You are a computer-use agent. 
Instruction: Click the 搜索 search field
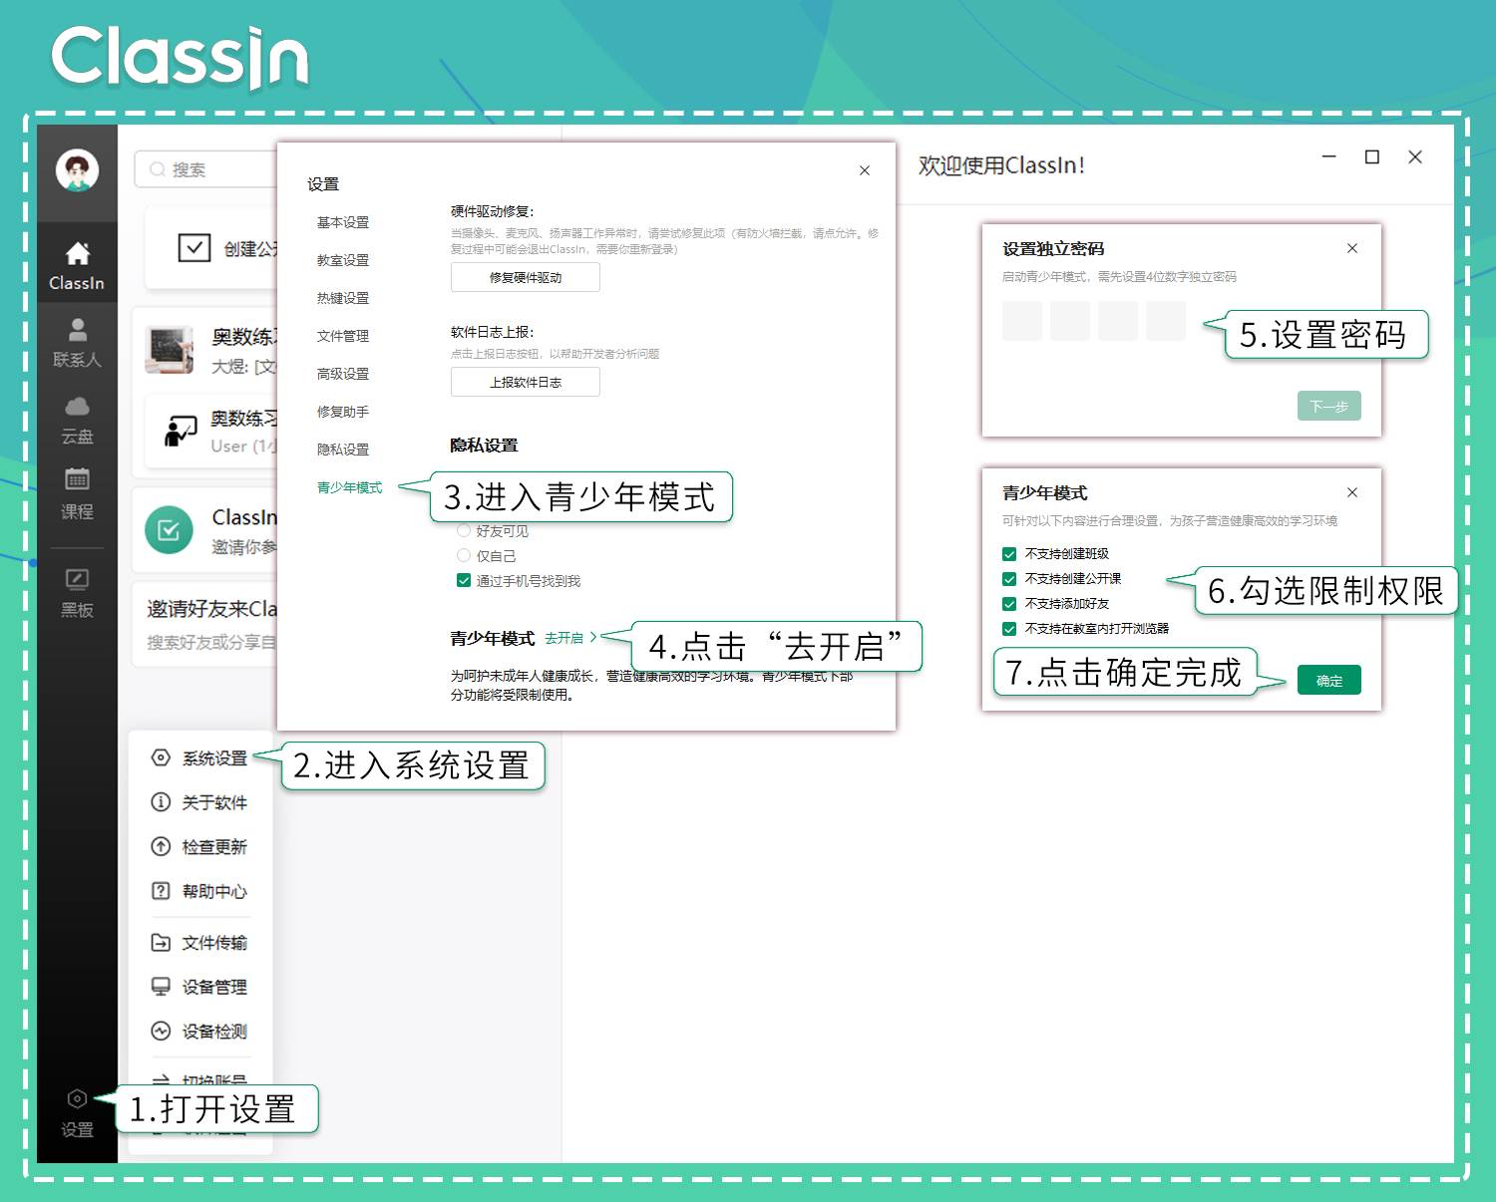(207, 169)
